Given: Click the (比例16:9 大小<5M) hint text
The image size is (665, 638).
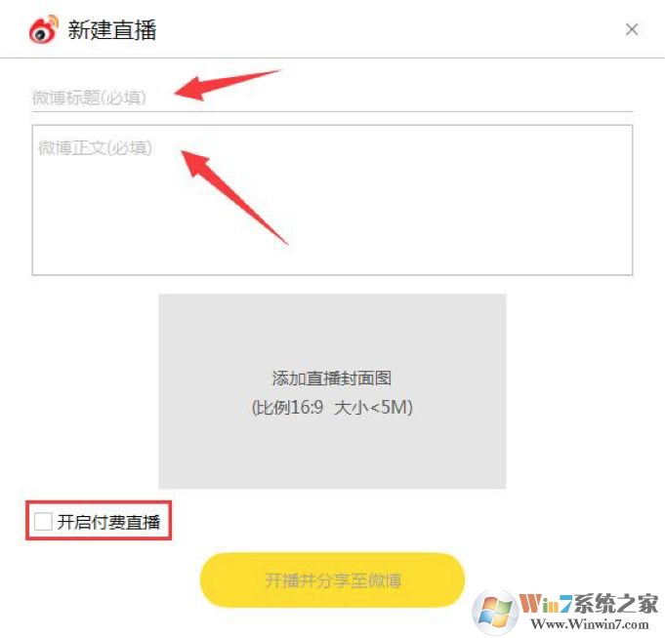Looking at the screenshot, I should pos(332,408).
